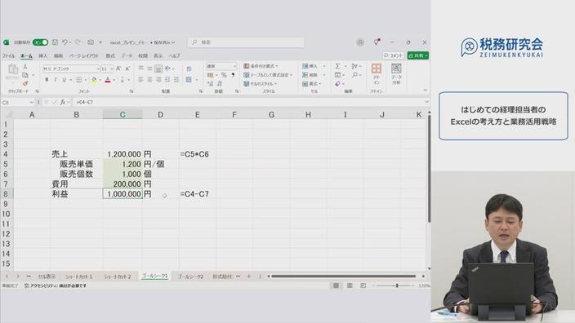Click the undo arrow in the title bar

65,42
